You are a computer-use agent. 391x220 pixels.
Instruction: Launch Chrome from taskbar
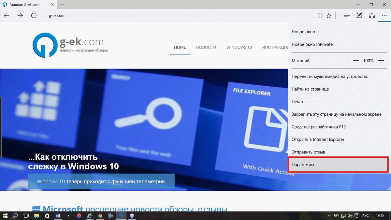(100, 215)
